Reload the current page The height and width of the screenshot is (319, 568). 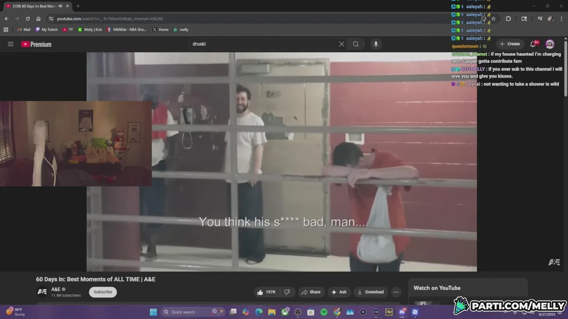(28, 19)
